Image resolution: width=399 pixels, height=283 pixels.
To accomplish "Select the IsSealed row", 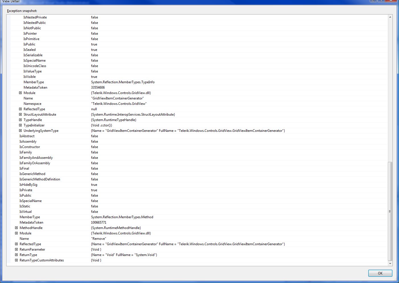I will 199,50.
